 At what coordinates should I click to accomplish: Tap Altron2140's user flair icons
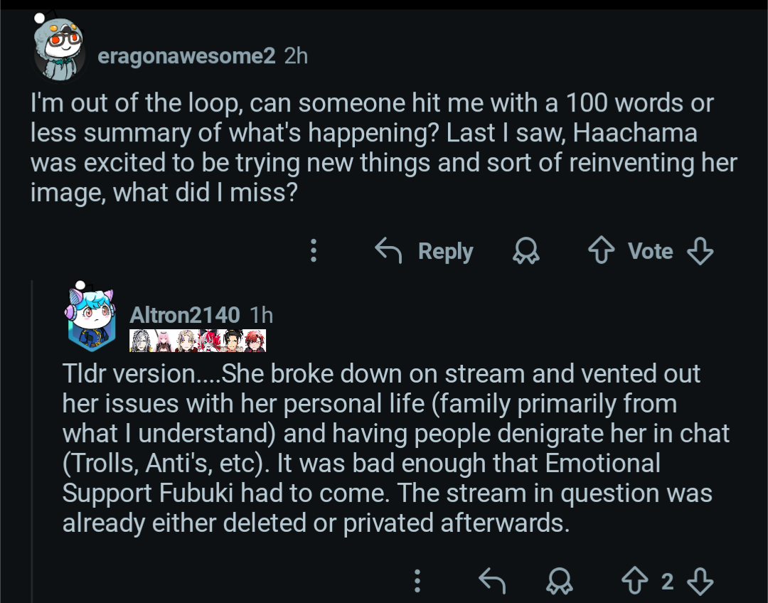coord(198,341)
